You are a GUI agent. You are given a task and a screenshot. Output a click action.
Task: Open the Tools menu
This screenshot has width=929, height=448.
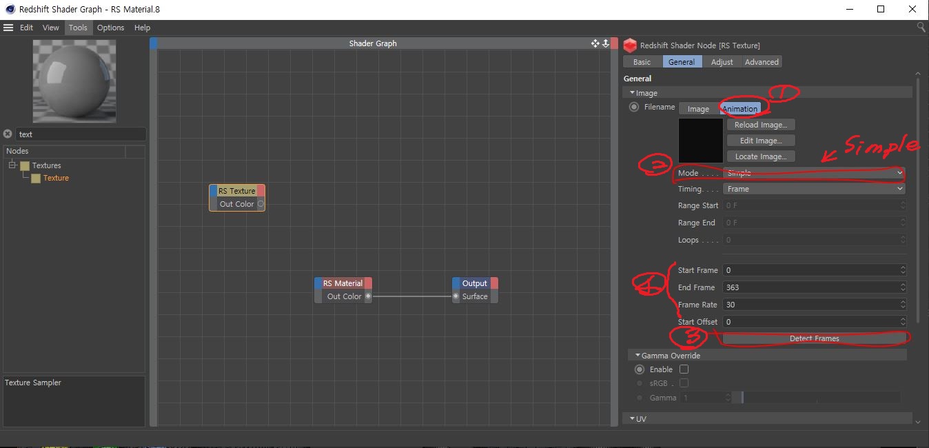[78, 28]
